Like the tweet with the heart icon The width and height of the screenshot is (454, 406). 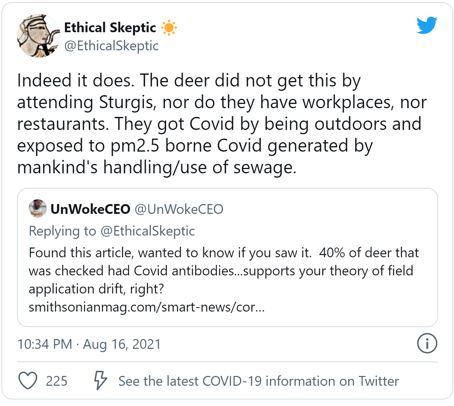(x=28, y=381)
